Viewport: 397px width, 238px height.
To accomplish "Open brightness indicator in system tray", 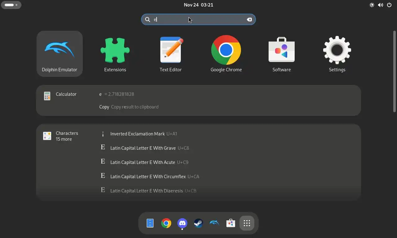I will (372, 5).
